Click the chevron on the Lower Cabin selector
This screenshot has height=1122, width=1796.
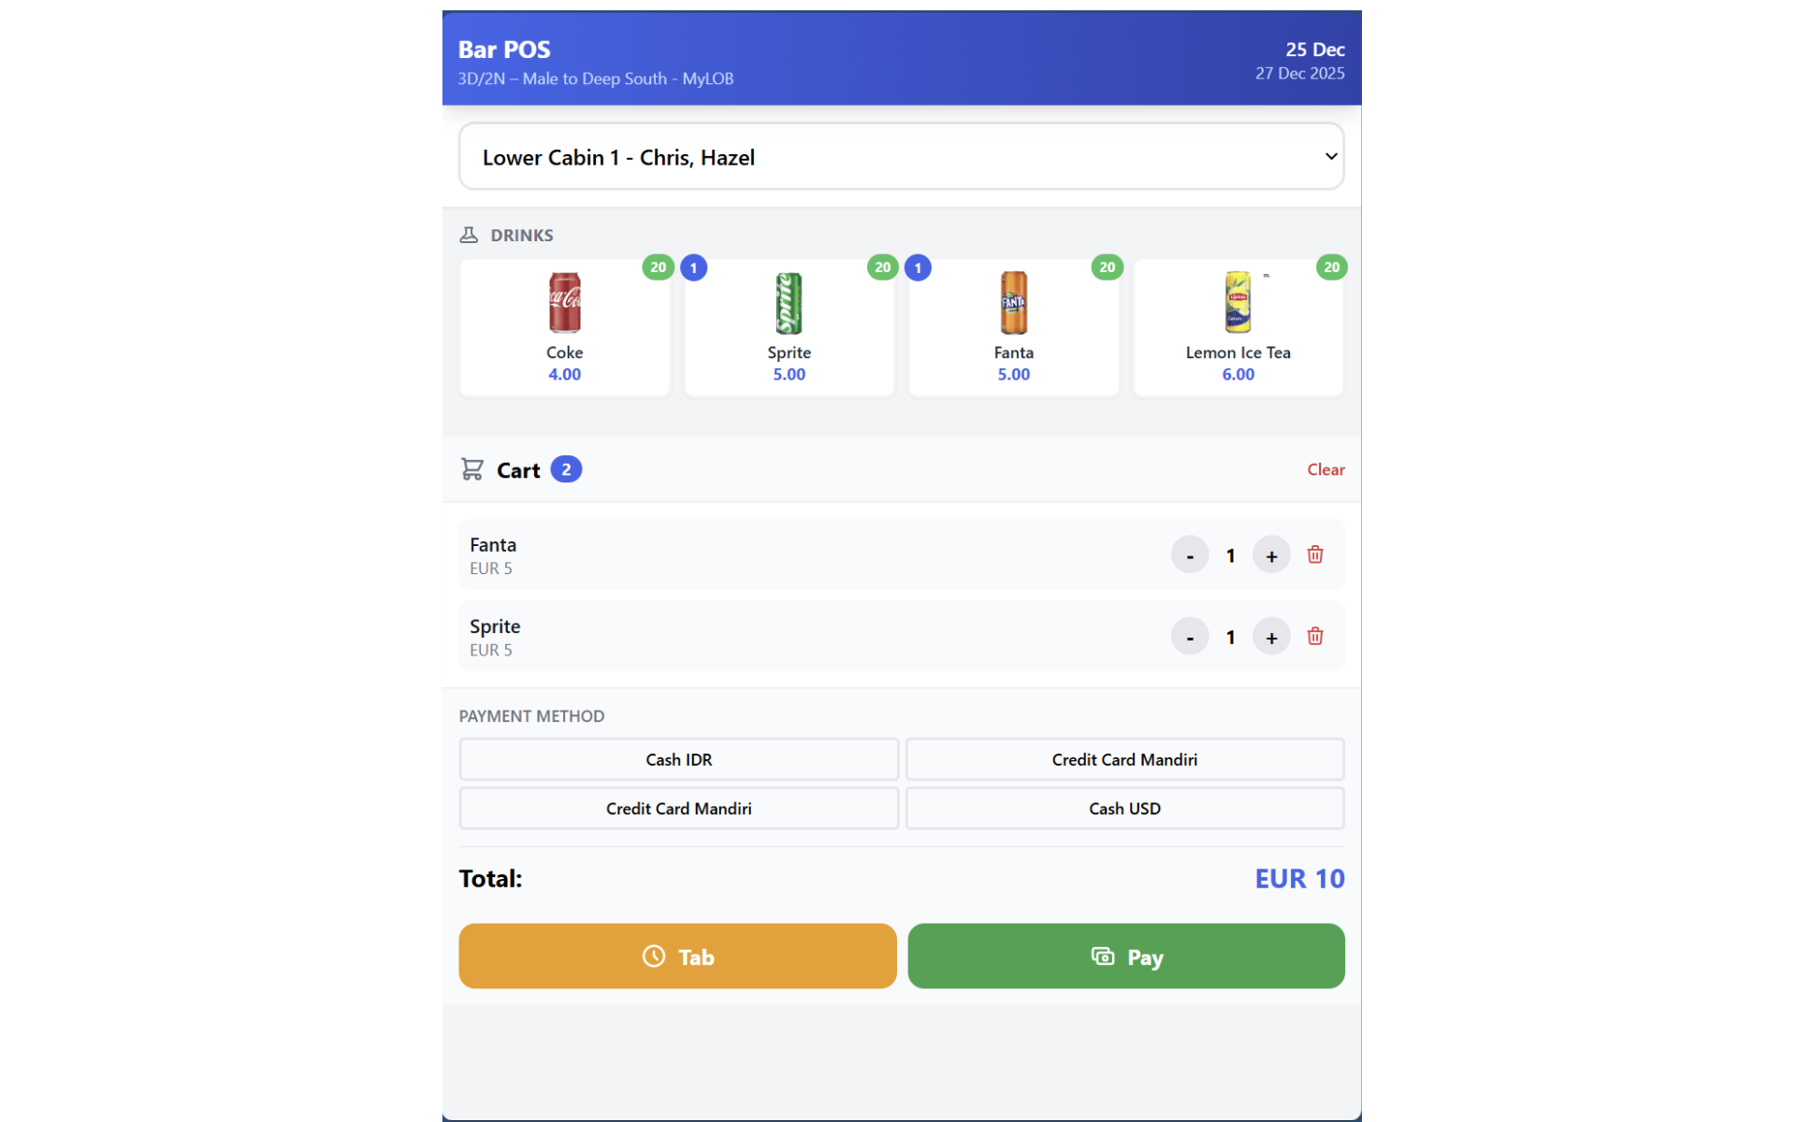pos(1330,156)
